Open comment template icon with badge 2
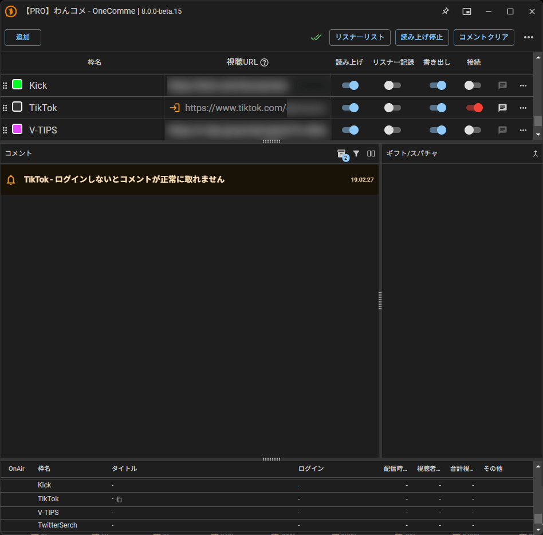The width and height of the screenshot is (543, 535). tap(343, 155)
